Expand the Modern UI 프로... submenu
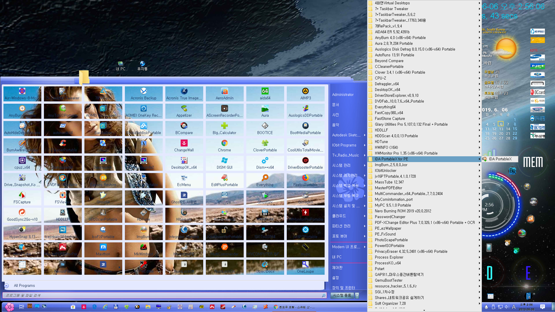Screen dimensions: 555x312 [349, 247]
